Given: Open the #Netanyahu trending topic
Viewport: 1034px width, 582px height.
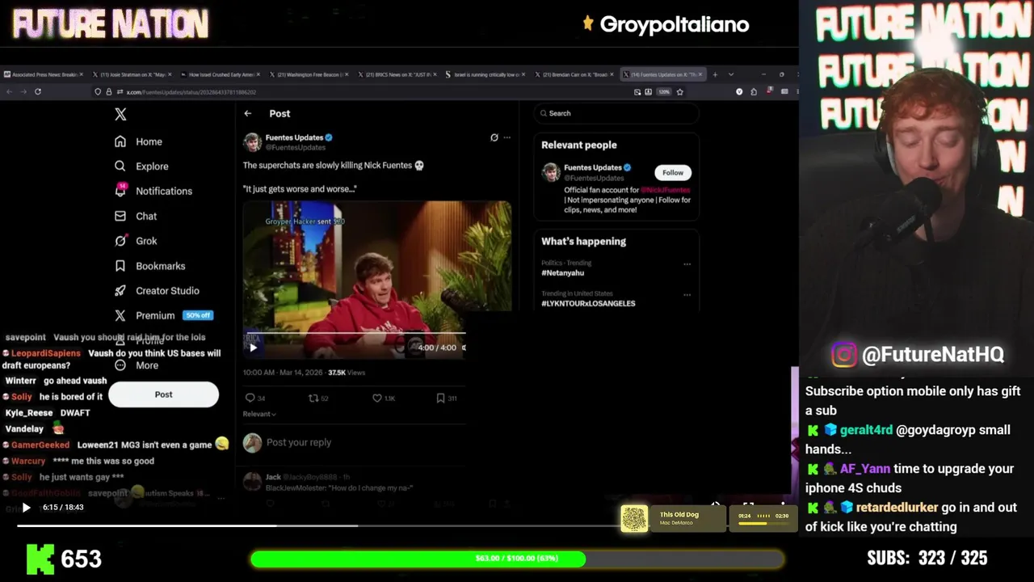Looking at the screenshot, I should (563, 272).
